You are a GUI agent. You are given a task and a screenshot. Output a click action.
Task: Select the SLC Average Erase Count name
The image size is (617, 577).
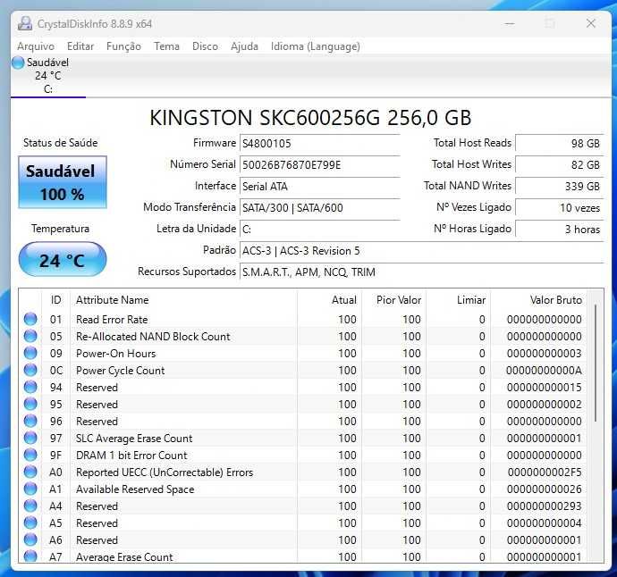[134, 439]
